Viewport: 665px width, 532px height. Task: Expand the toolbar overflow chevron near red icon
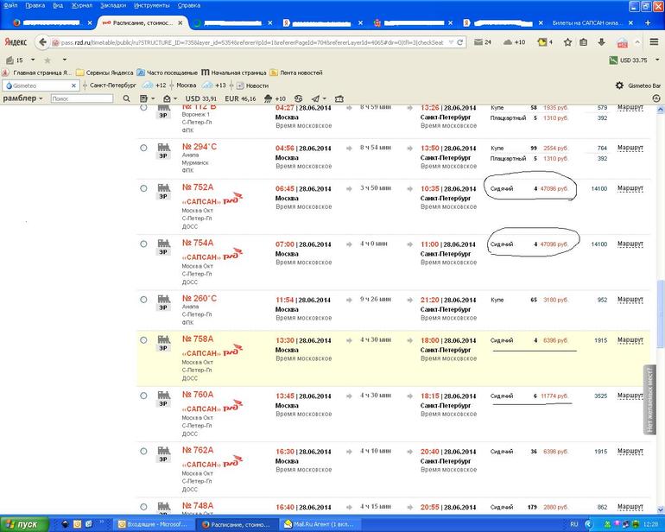point(637,42)
